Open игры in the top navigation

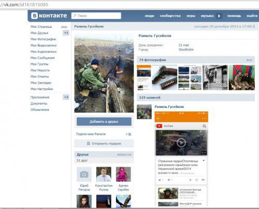[191, 16]
